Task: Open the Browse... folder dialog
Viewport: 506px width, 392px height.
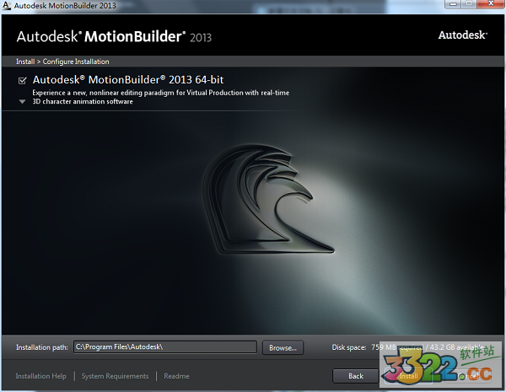Action: pyautogui.click(x=283, y=348)
